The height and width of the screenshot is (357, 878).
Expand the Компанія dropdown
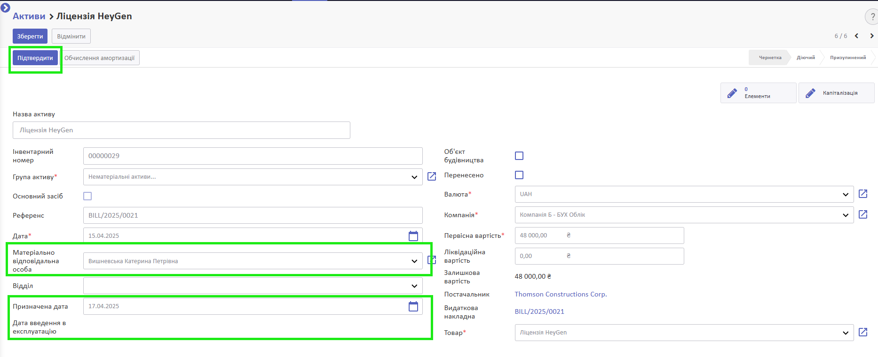(846, 215)
